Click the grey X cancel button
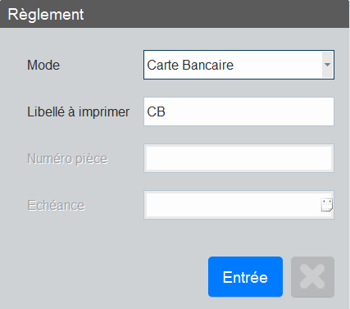This screenshot has width=350, height=309. tap(312, 277)
